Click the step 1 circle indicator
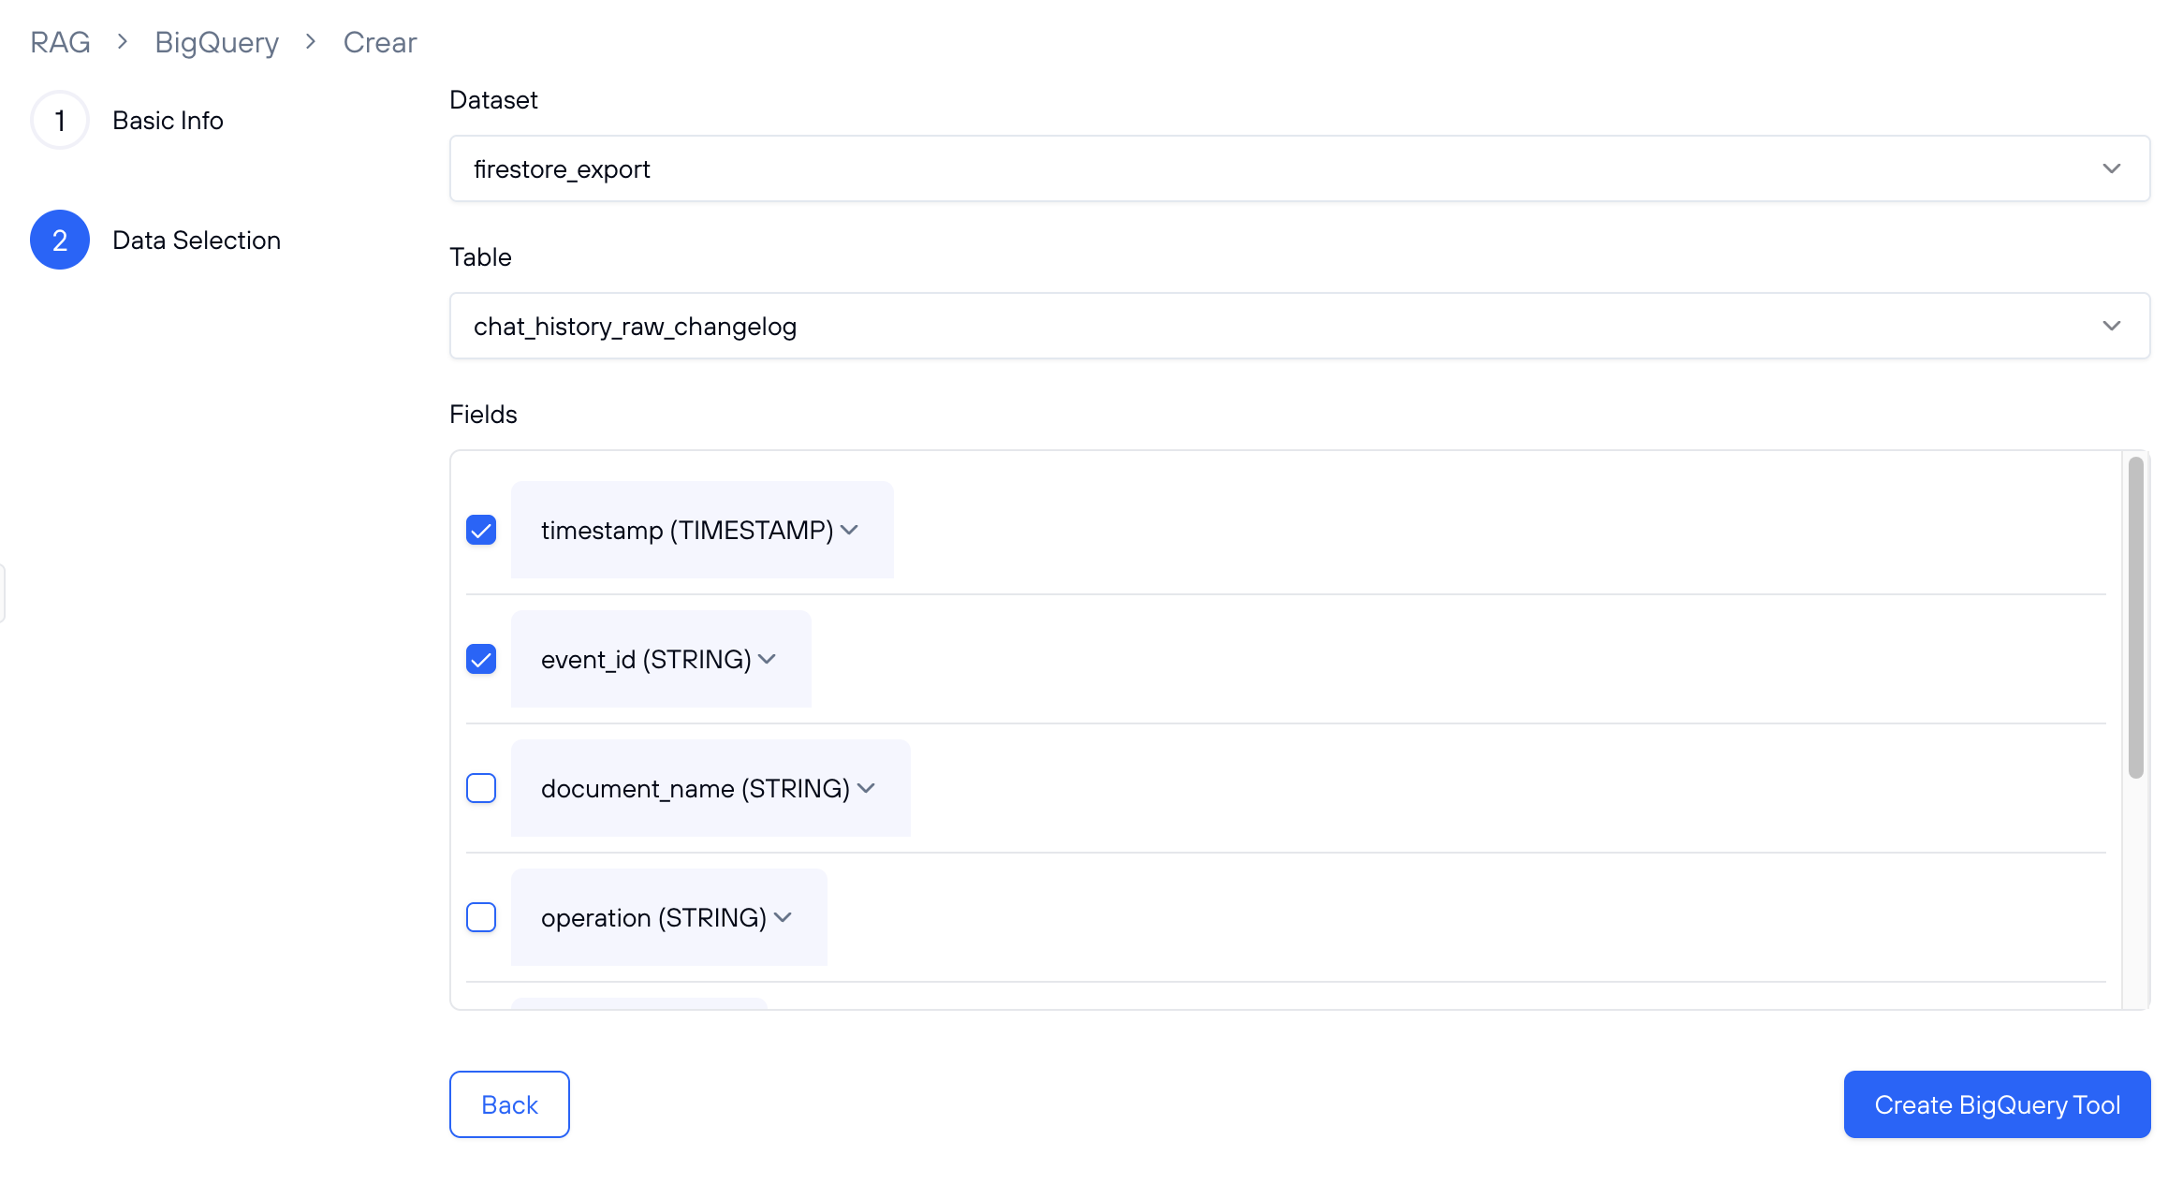Screen dimensions: 2168x1183 coord(59,120)
